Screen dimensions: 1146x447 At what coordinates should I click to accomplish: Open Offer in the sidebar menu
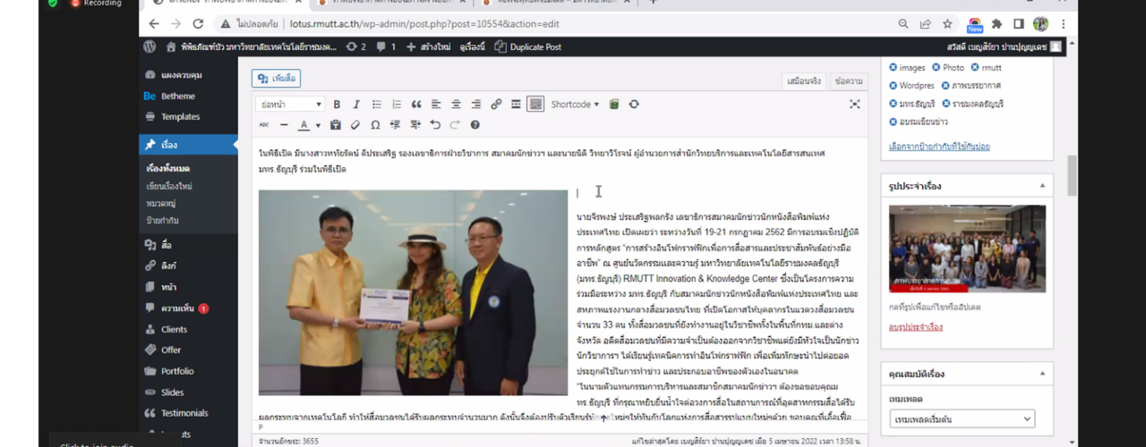click(171, 350)
